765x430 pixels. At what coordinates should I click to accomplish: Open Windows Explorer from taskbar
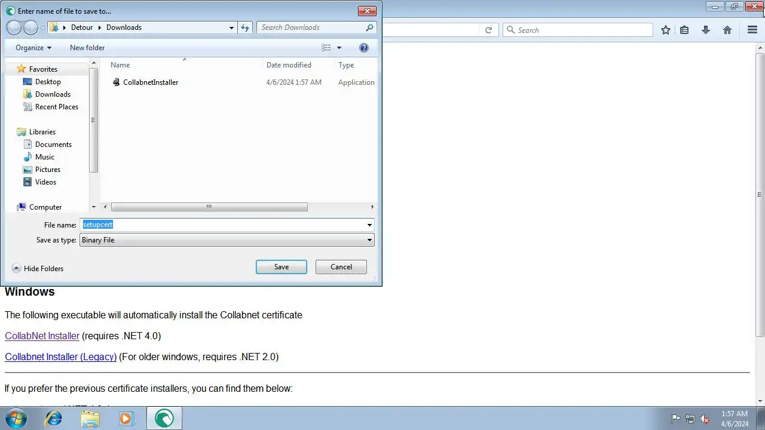90,418
